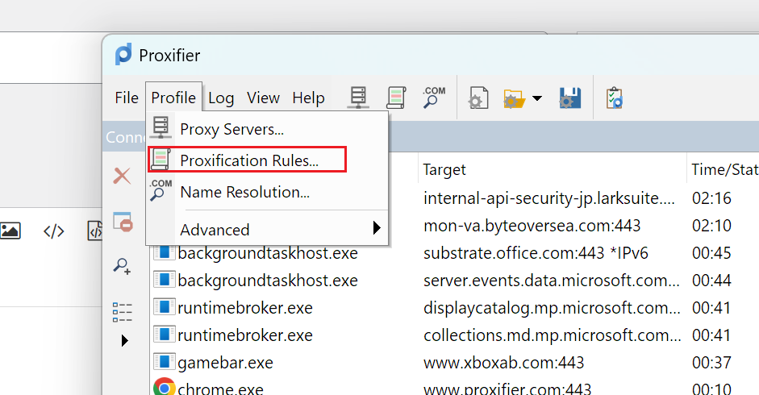Click image icon in background window
This screenshot has width=759, height=395.
pyautogui.click(x=10, y=231)
